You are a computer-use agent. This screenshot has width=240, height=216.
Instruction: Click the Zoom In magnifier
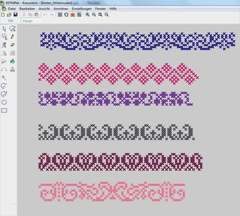pyautogui.click(x=88, y=14)
